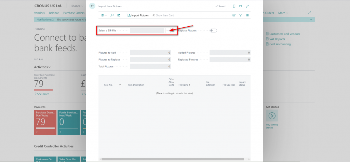Click the search magnifier icon in toolbar

pyautogui.click(x=112, y=15)
